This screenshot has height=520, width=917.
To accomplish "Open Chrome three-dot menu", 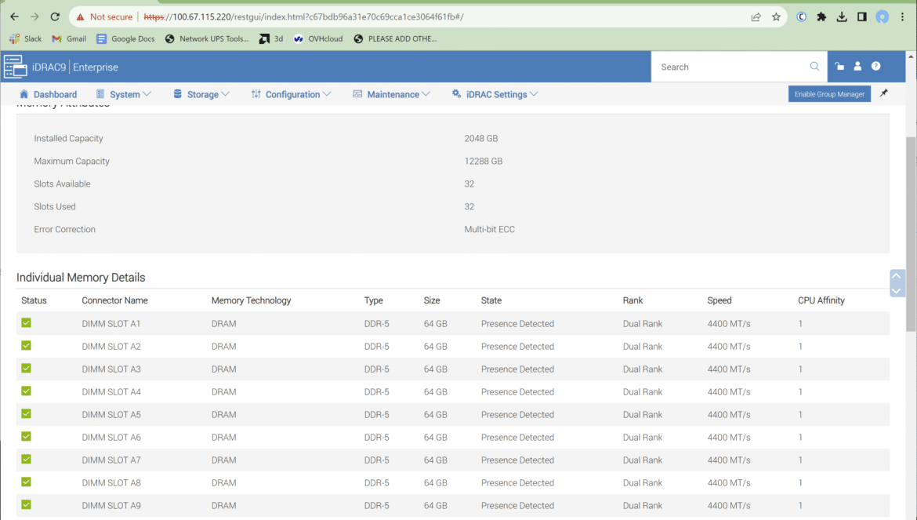I will pos(902,17).
